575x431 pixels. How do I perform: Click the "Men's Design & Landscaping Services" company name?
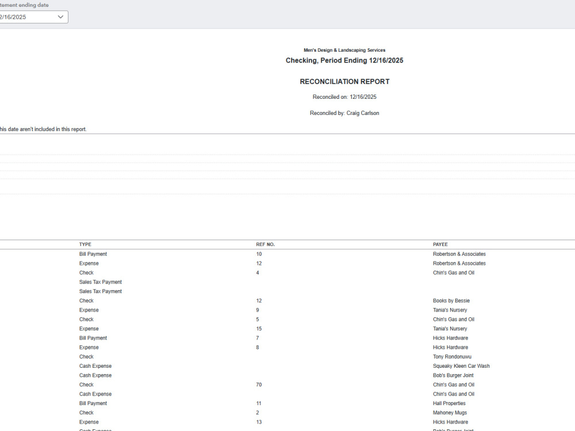pos(344,50)
